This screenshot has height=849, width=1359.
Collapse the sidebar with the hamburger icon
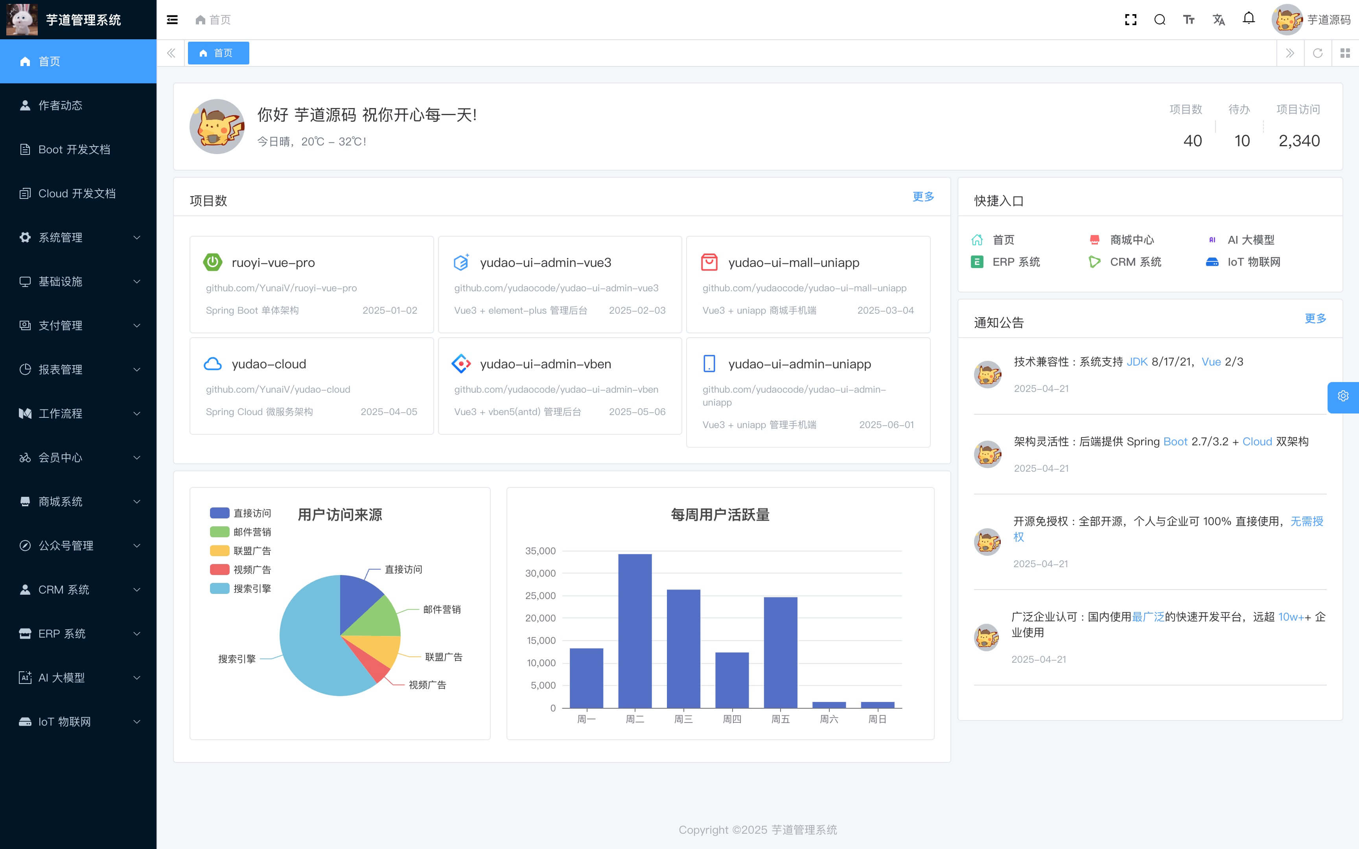pyautogui.click(x=172, y=20)
